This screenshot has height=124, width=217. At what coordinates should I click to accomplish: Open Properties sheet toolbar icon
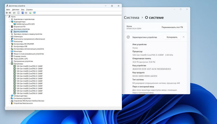18,13
